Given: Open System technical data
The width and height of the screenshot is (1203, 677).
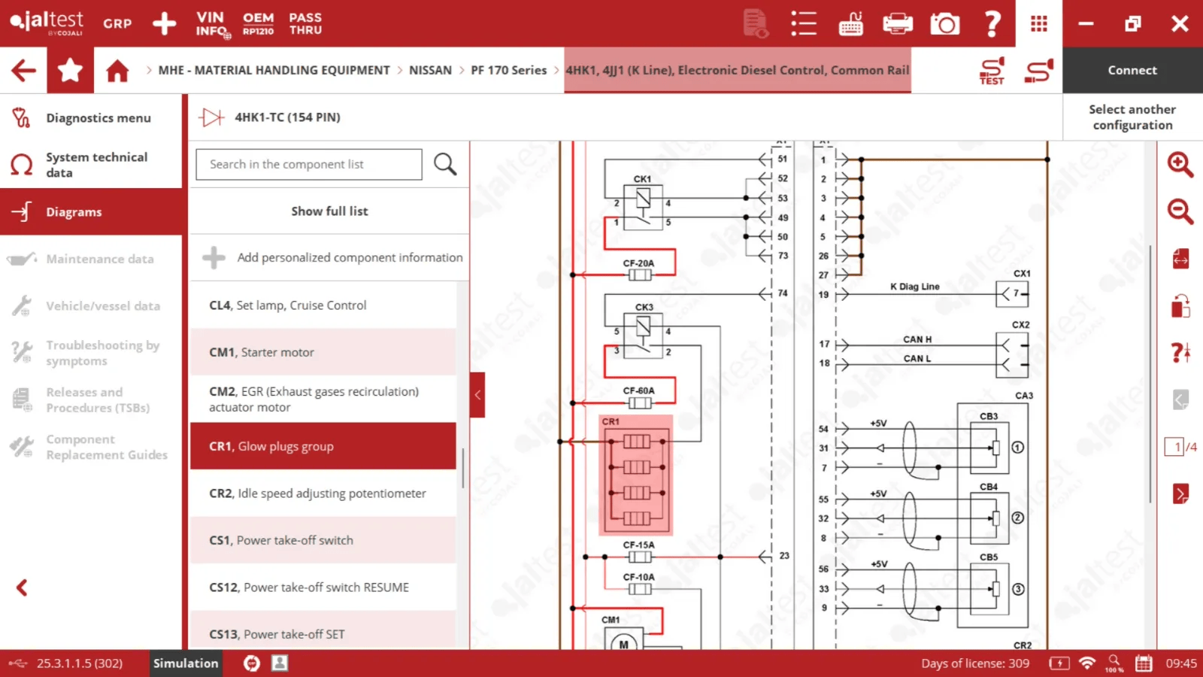Looking at the screenshot, I should tap(91, 165).
